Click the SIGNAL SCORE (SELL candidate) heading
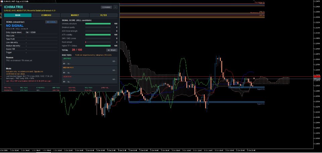 76,20
